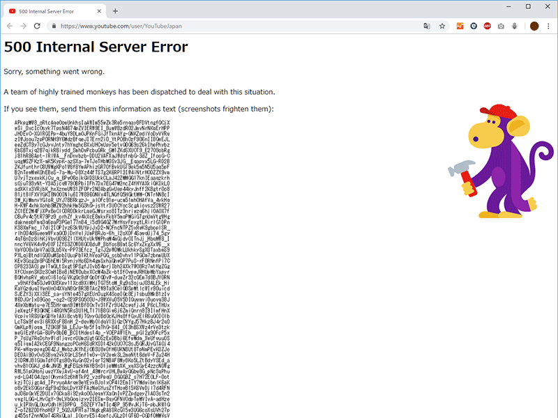Image resolution: width=558 pixels, height=418 pixels.
Task: Click the gray bug-shaped extension icon
Action: click(x=515, y=26)
